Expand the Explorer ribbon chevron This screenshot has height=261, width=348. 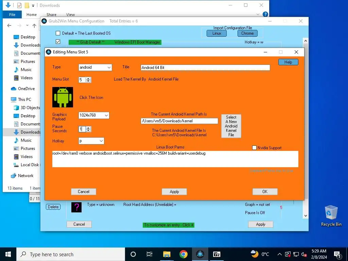pyautogui.click(x=258, y=14)
